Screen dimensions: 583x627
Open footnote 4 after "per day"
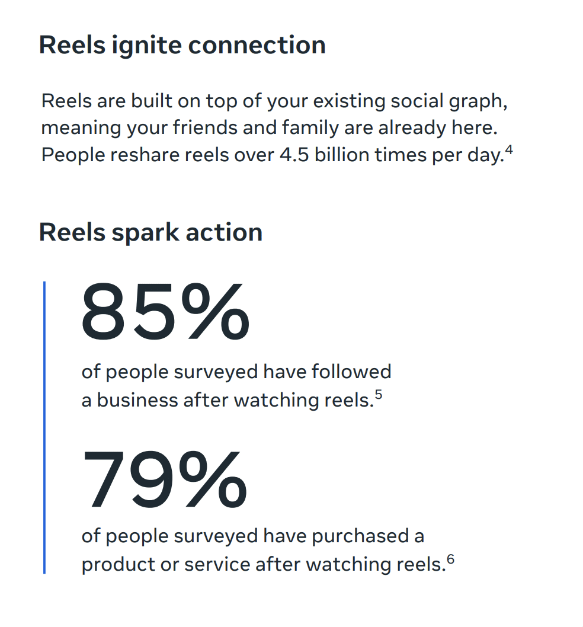(508, 150)
